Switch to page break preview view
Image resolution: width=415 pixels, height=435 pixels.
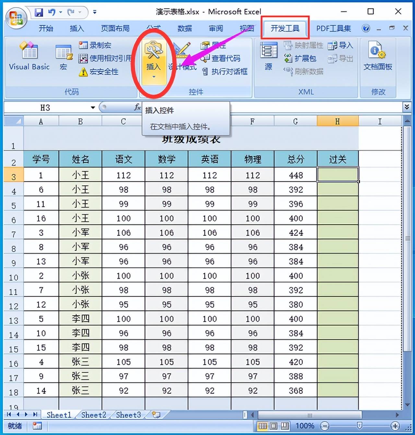(285, 426)
